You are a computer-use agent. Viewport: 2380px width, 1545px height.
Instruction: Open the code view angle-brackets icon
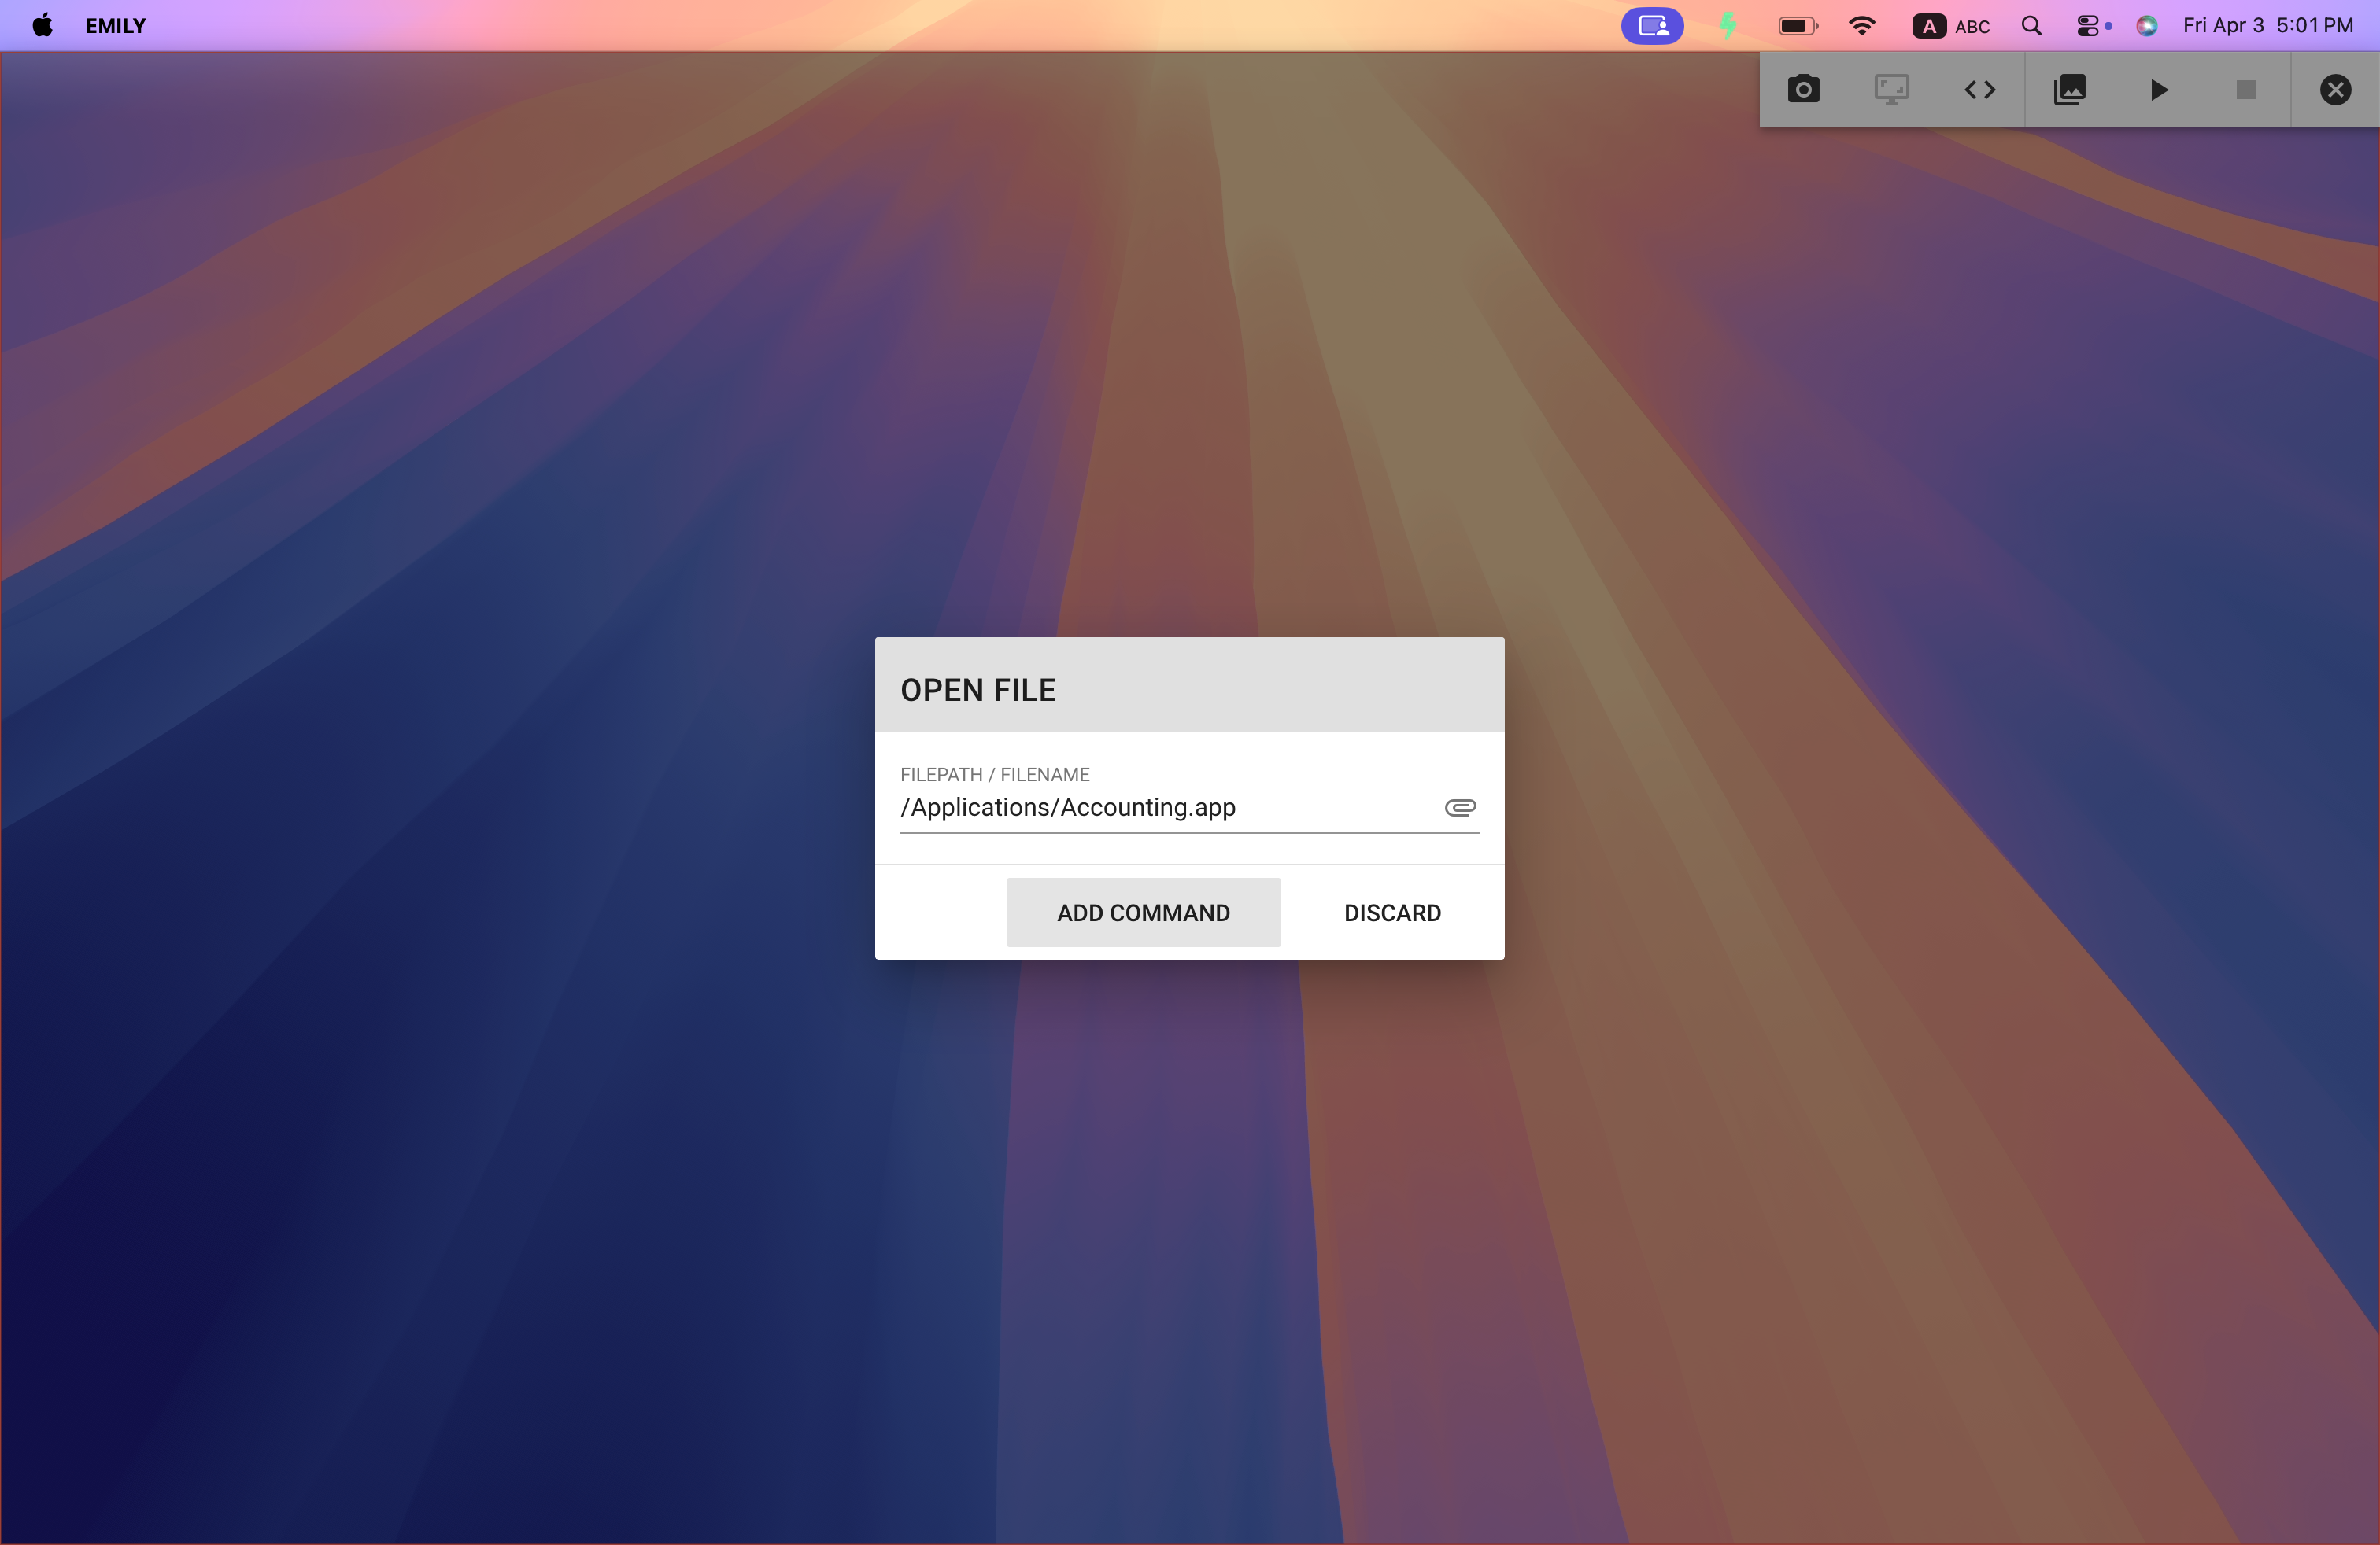pyautogui.click(x=1979, y=90)
